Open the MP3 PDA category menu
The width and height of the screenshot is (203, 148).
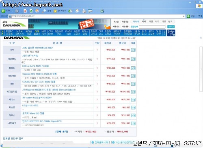(x=44, y=33)
